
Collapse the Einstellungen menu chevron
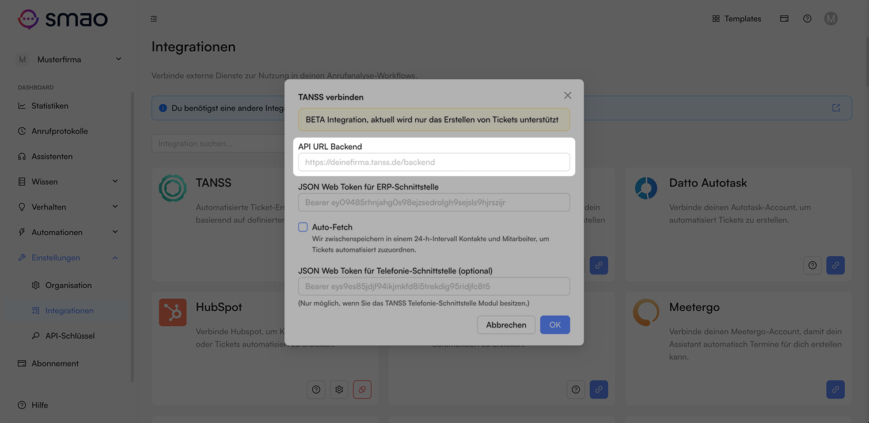(x=115, y=258)
